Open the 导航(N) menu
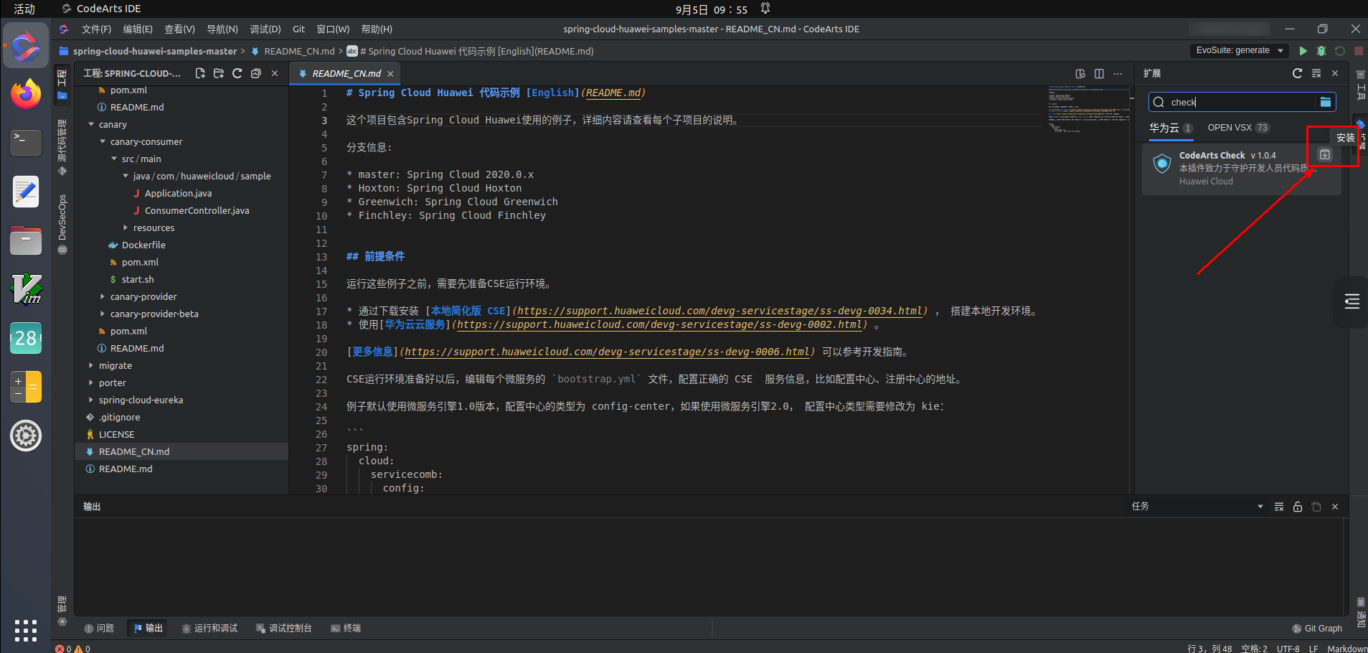 [222, 29]
